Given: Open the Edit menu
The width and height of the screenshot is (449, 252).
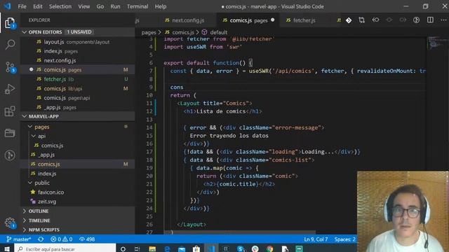Looking at the screenshot, I should (37, 6).
